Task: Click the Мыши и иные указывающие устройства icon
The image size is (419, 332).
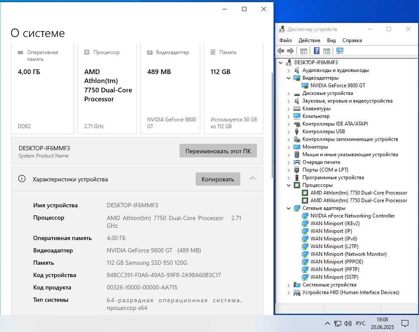Action: [x=297, y=155]
